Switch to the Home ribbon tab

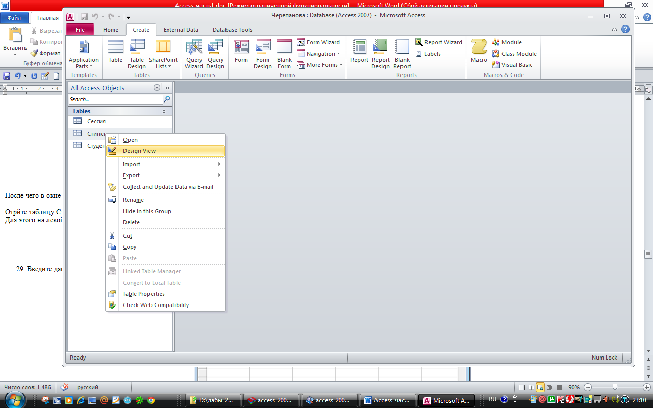(111, 30)
